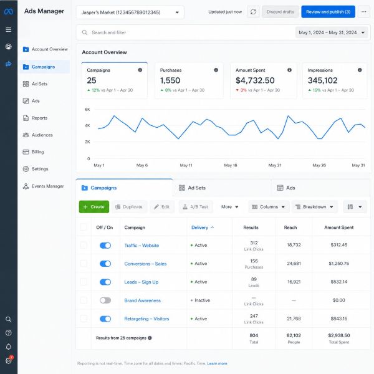Open the column layout dropdown beside Breakdown
The width and height of the screenshot is (374, 374).
(355, 207)
